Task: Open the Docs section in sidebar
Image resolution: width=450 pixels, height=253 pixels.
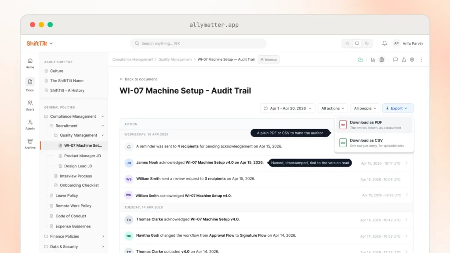Action: [x=30, y=85]
